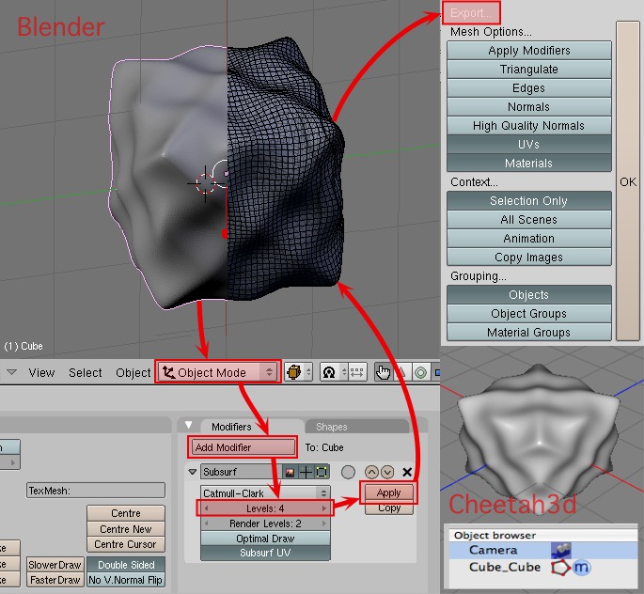Viewport: 644px width, 594px height.
Task: Open the 3D view header menu triangle
Action: (11, 372)
